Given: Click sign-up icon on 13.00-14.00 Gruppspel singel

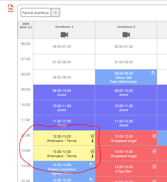Looking at the screenshot, I should [154, 151].
